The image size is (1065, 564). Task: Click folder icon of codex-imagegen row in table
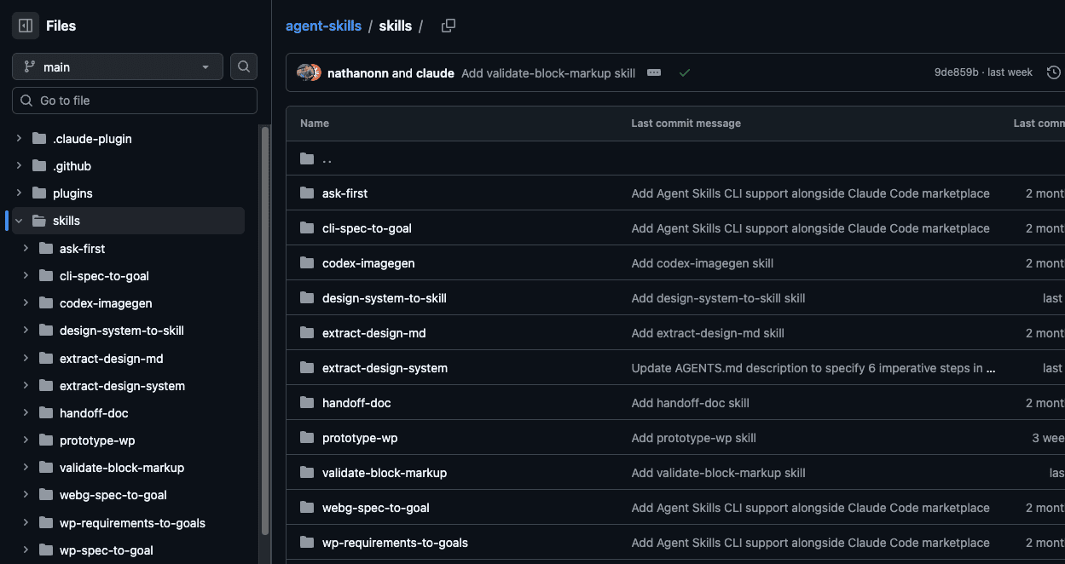[307, 263]
